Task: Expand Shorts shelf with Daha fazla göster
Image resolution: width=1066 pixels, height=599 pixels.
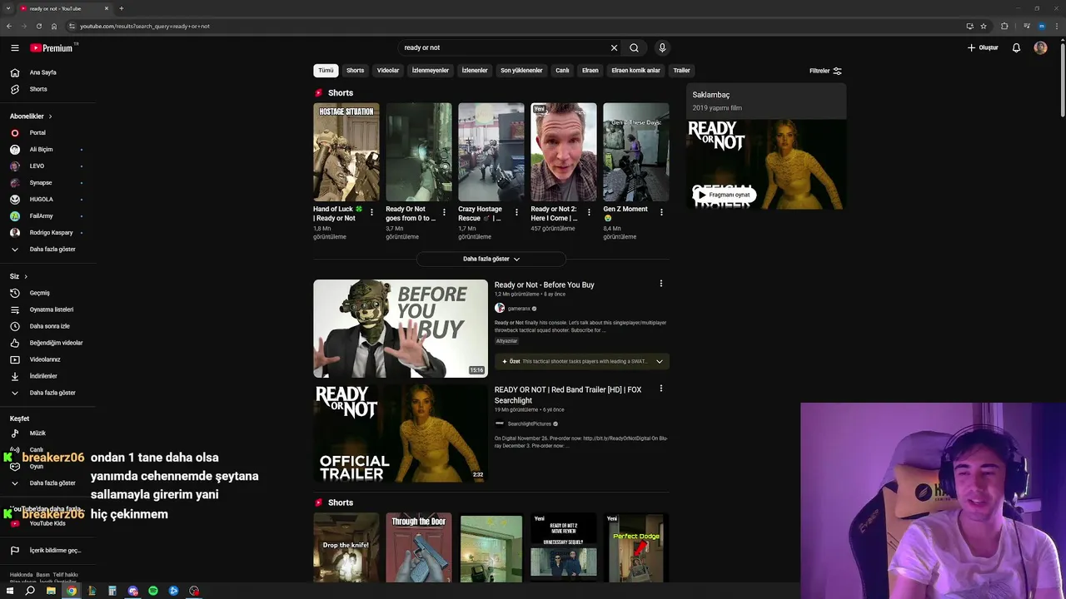Action: point(491,259)
